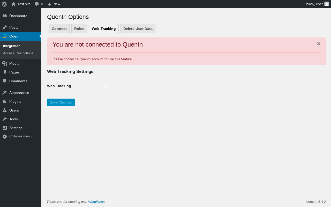Open the Settings menu label
The height and width of the screenshot is (207, 331).
(16, 128)
